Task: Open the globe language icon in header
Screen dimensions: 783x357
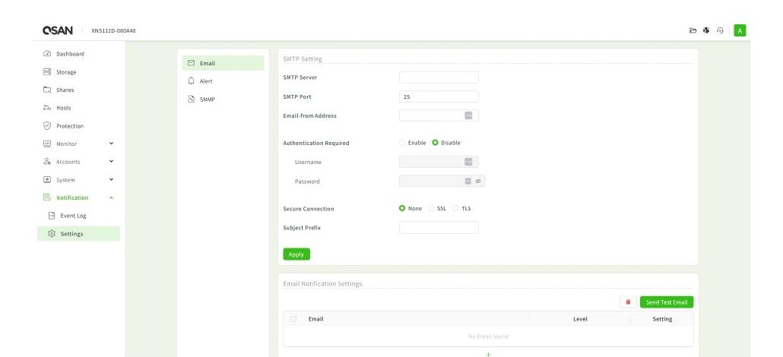Action: click(706, 30)
